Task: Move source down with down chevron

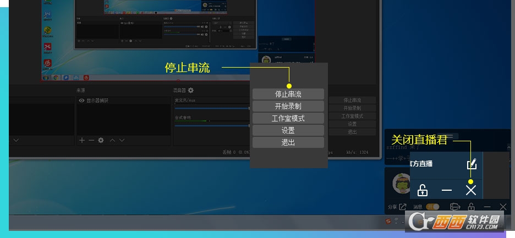Action: 122,141
